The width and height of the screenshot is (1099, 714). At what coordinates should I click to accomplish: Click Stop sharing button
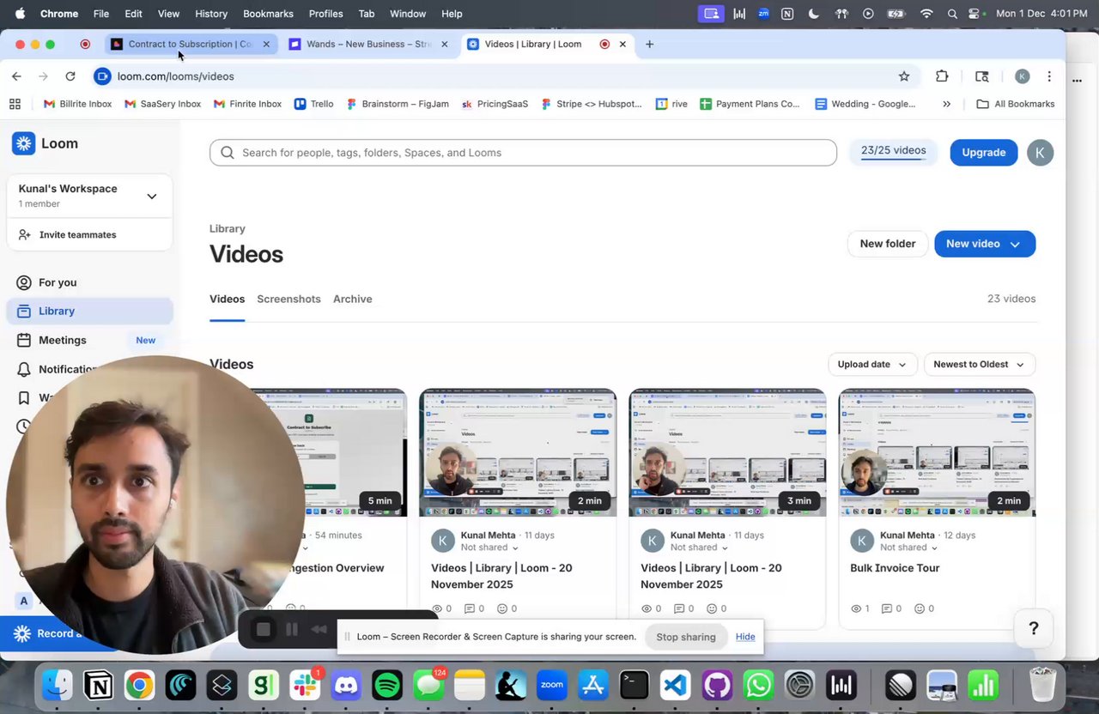pos(686,637)
